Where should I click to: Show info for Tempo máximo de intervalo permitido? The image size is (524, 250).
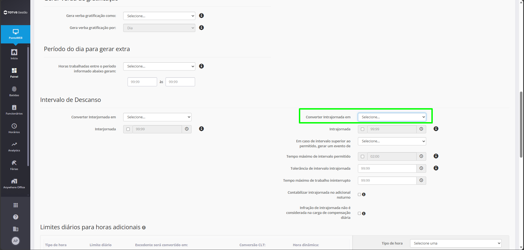[436, 156]
